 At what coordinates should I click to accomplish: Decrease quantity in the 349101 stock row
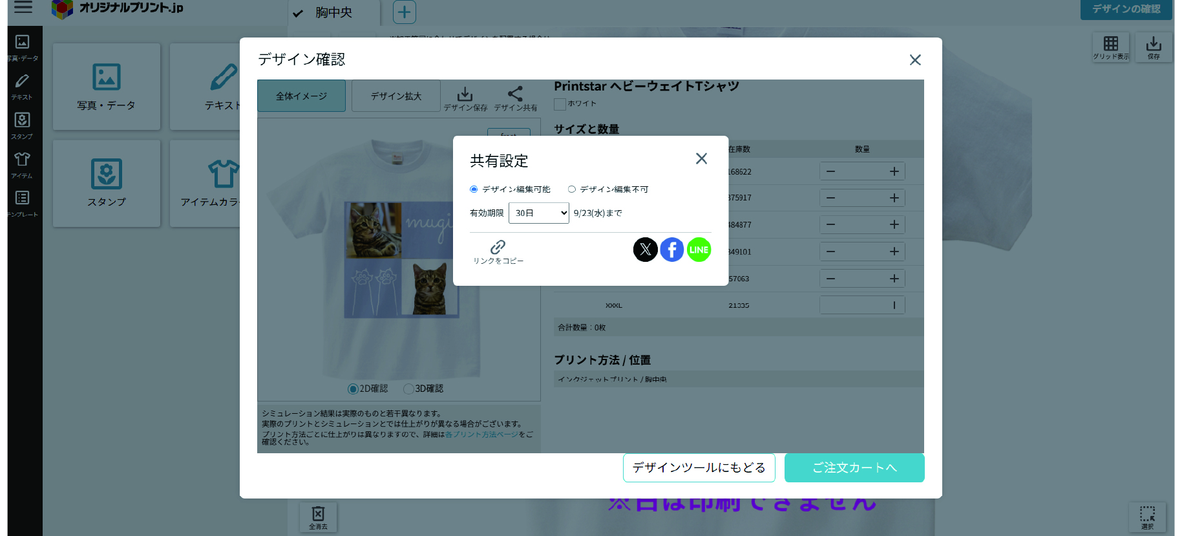coord(830,252)
